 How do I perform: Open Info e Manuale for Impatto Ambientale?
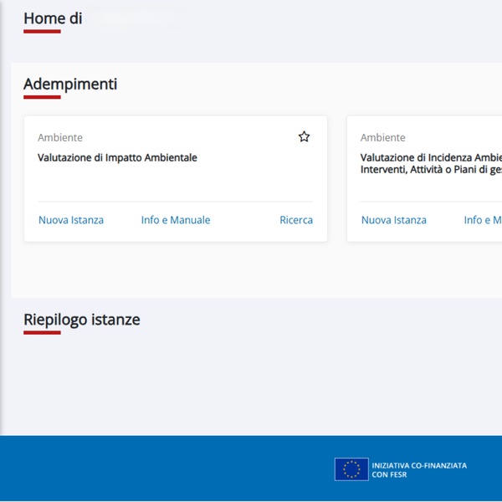coord(176,220)
